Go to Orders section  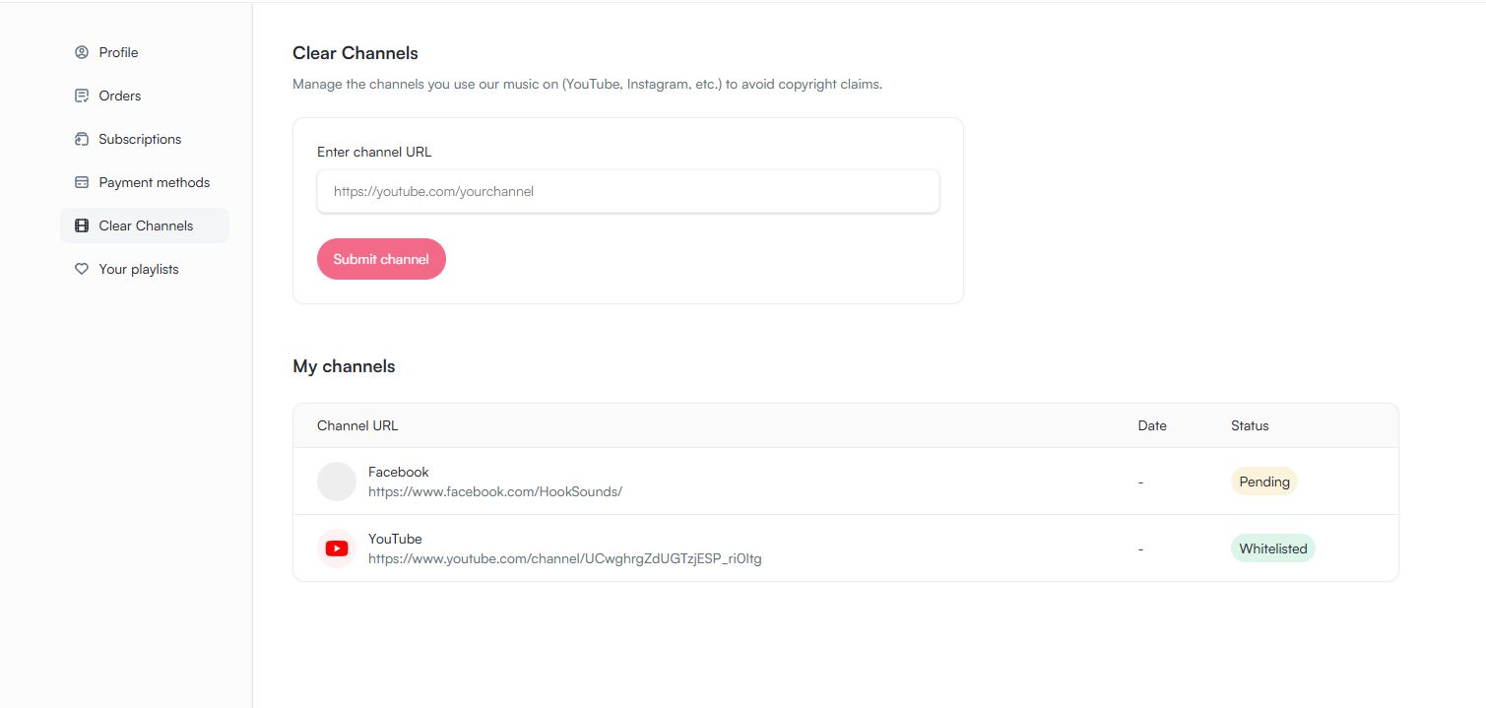[120, 96]
